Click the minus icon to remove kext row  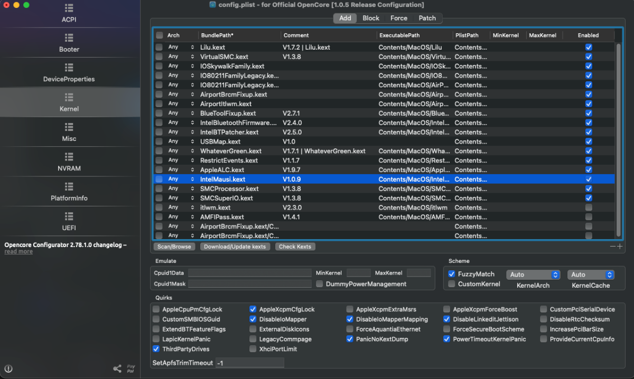(613, 247)
